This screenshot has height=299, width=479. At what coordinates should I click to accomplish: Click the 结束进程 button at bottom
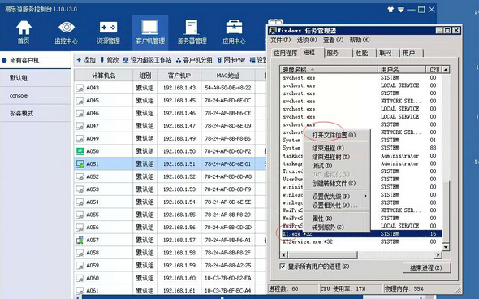click(x=426, y=267)
